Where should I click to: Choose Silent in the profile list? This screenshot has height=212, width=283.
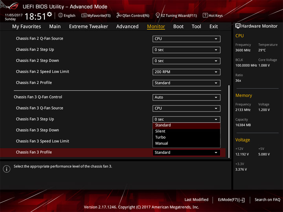click(x=186, y=131)
